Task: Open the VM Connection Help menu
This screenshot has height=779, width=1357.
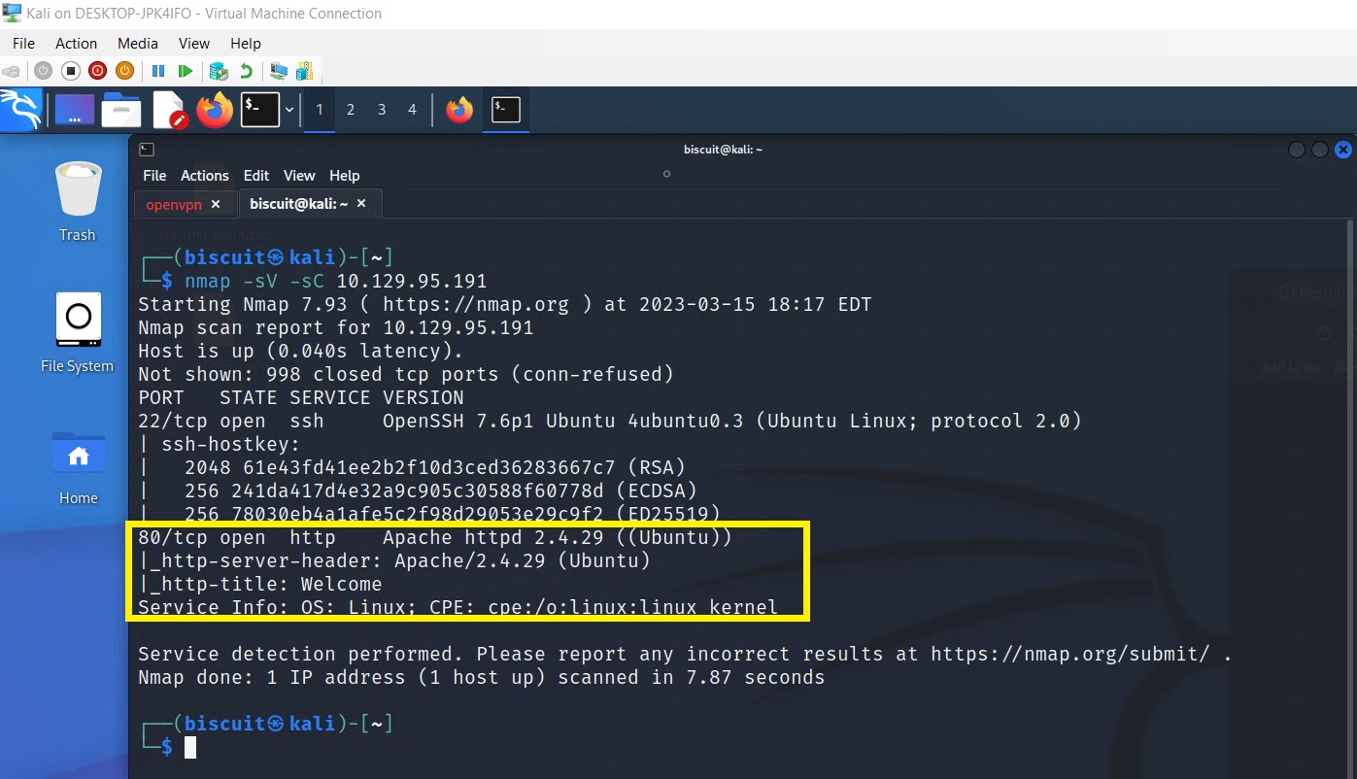Action: 246,43
